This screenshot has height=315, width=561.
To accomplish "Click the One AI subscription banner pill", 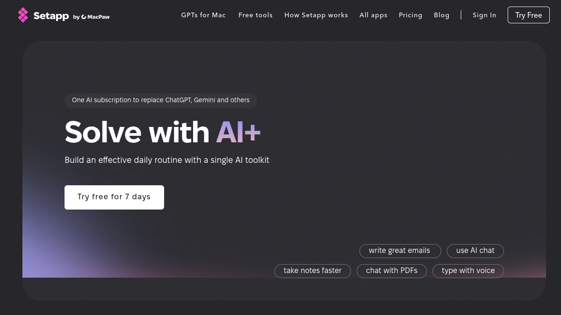I will 161,100.
